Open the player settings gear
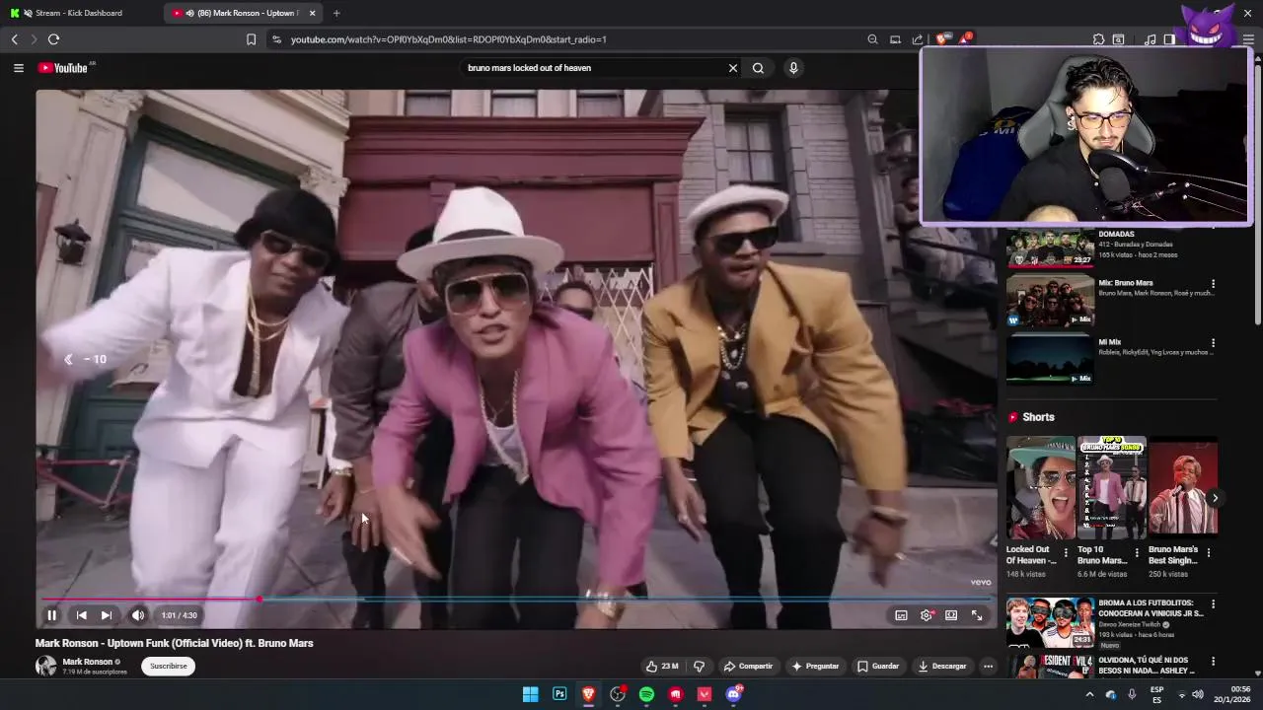 coord(927,615)
